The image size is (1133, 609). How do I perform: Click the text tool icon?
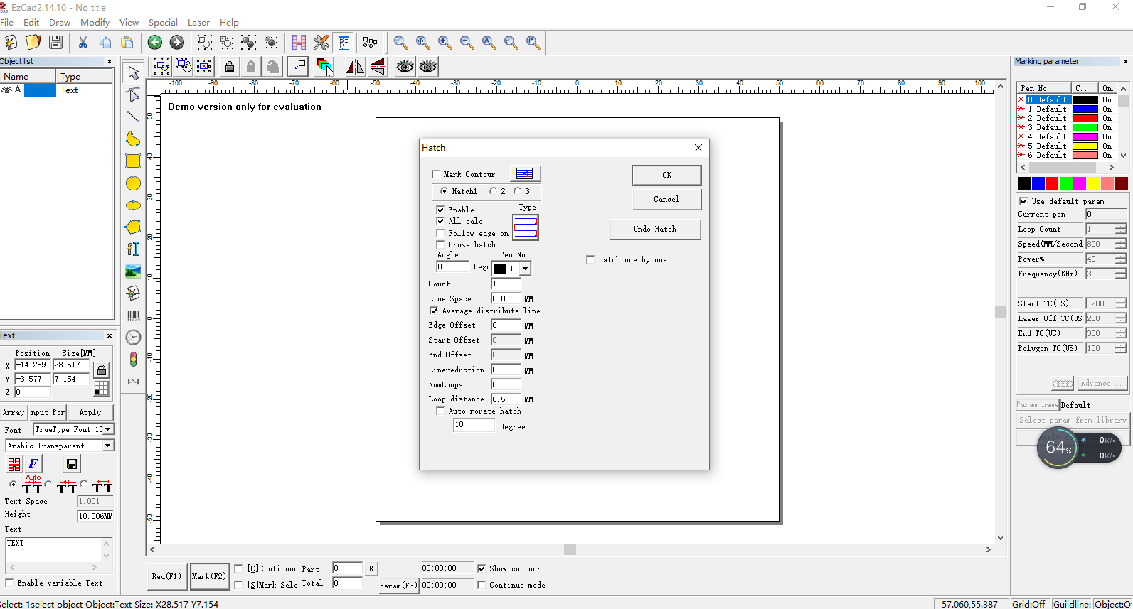[133, 249]
